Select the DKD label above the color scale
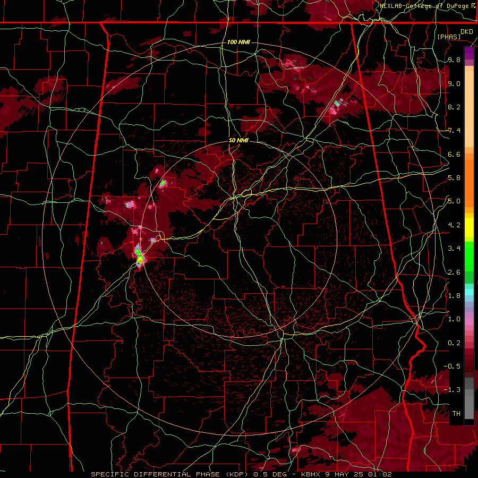 [467, 32]
